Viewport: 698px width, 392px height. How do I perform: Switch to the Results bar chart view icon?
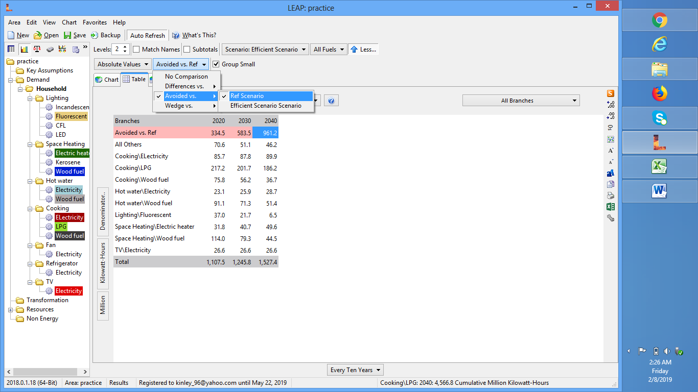[x=24, y=49]
